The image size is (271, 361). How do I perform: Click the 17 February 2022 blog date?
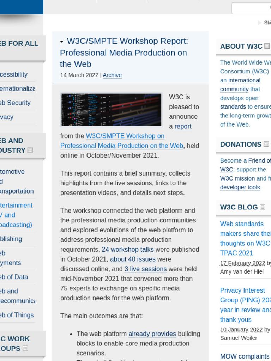click(242, 263)
